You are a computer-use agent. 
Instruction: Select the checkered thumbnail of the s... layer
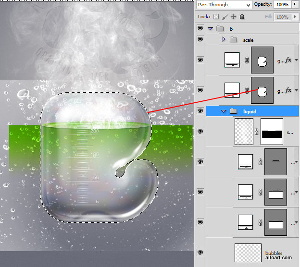tap(244, 132)
